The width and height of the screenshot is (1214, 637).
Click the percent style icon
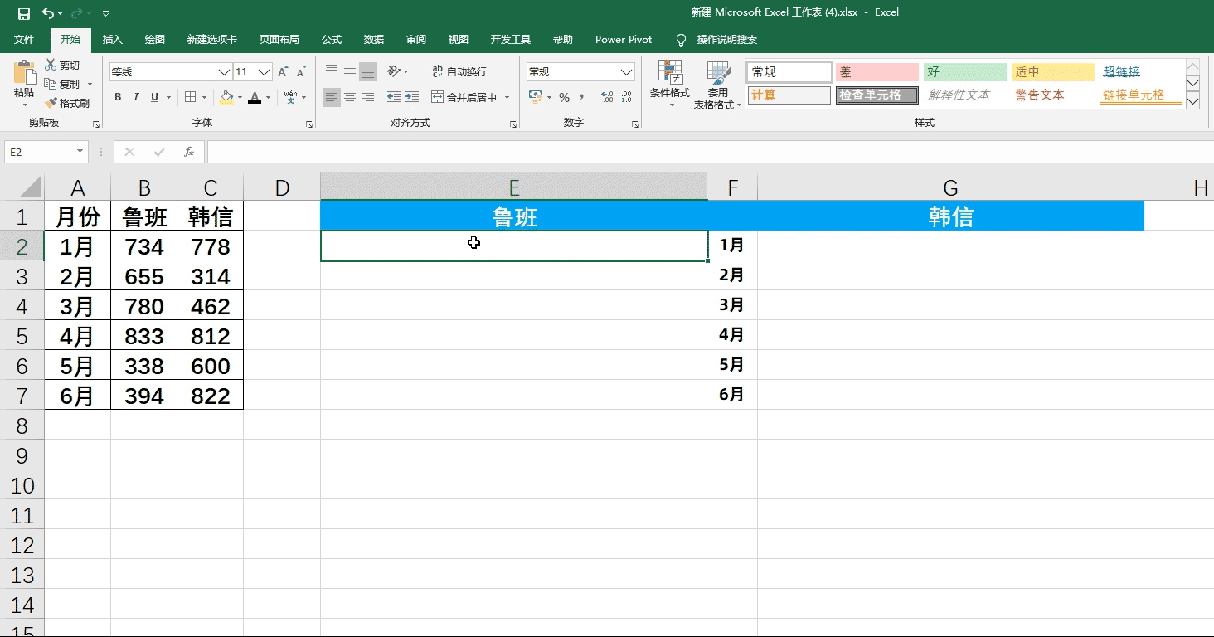tap(564, 98)
